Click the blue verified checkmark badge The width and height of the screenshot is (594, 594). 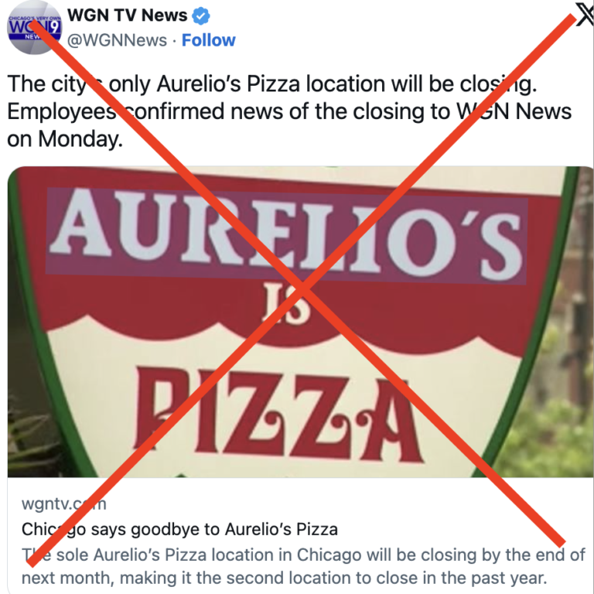pos(201,16)
